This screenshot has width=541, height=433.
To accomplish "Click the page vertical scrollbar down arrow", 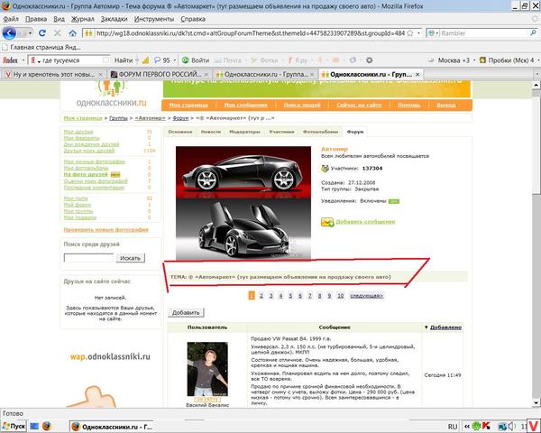I will tap(536, 402).
